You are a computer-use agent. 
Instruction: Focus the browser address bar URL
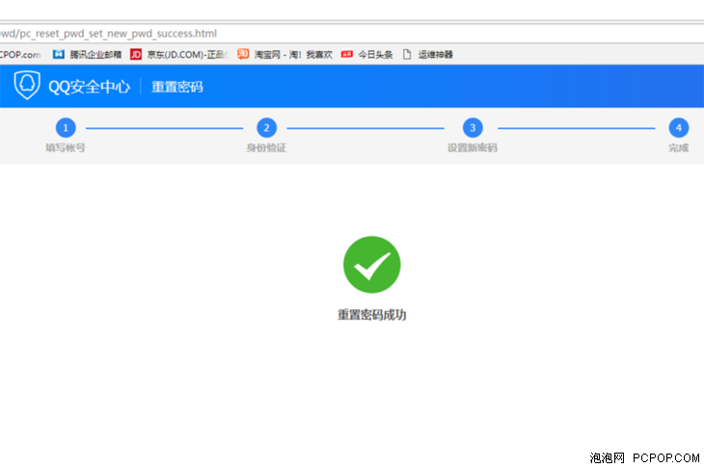(x=289, y=34)
